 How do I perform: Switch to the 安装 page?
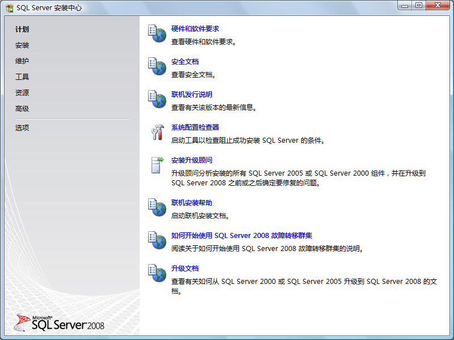[x=22, y=45]
